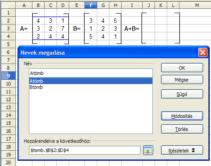Click cell G3 in matrix B
The width and height of the screenshot is (211, 166).
103,28
